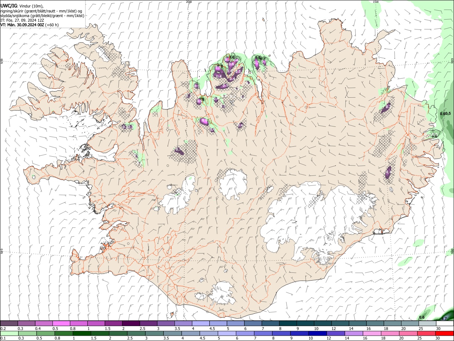Select the lower legend swatch starting at 25
The width and height of the screenshot is (454, 341).
pyautogui.click(x=426, y=334)
